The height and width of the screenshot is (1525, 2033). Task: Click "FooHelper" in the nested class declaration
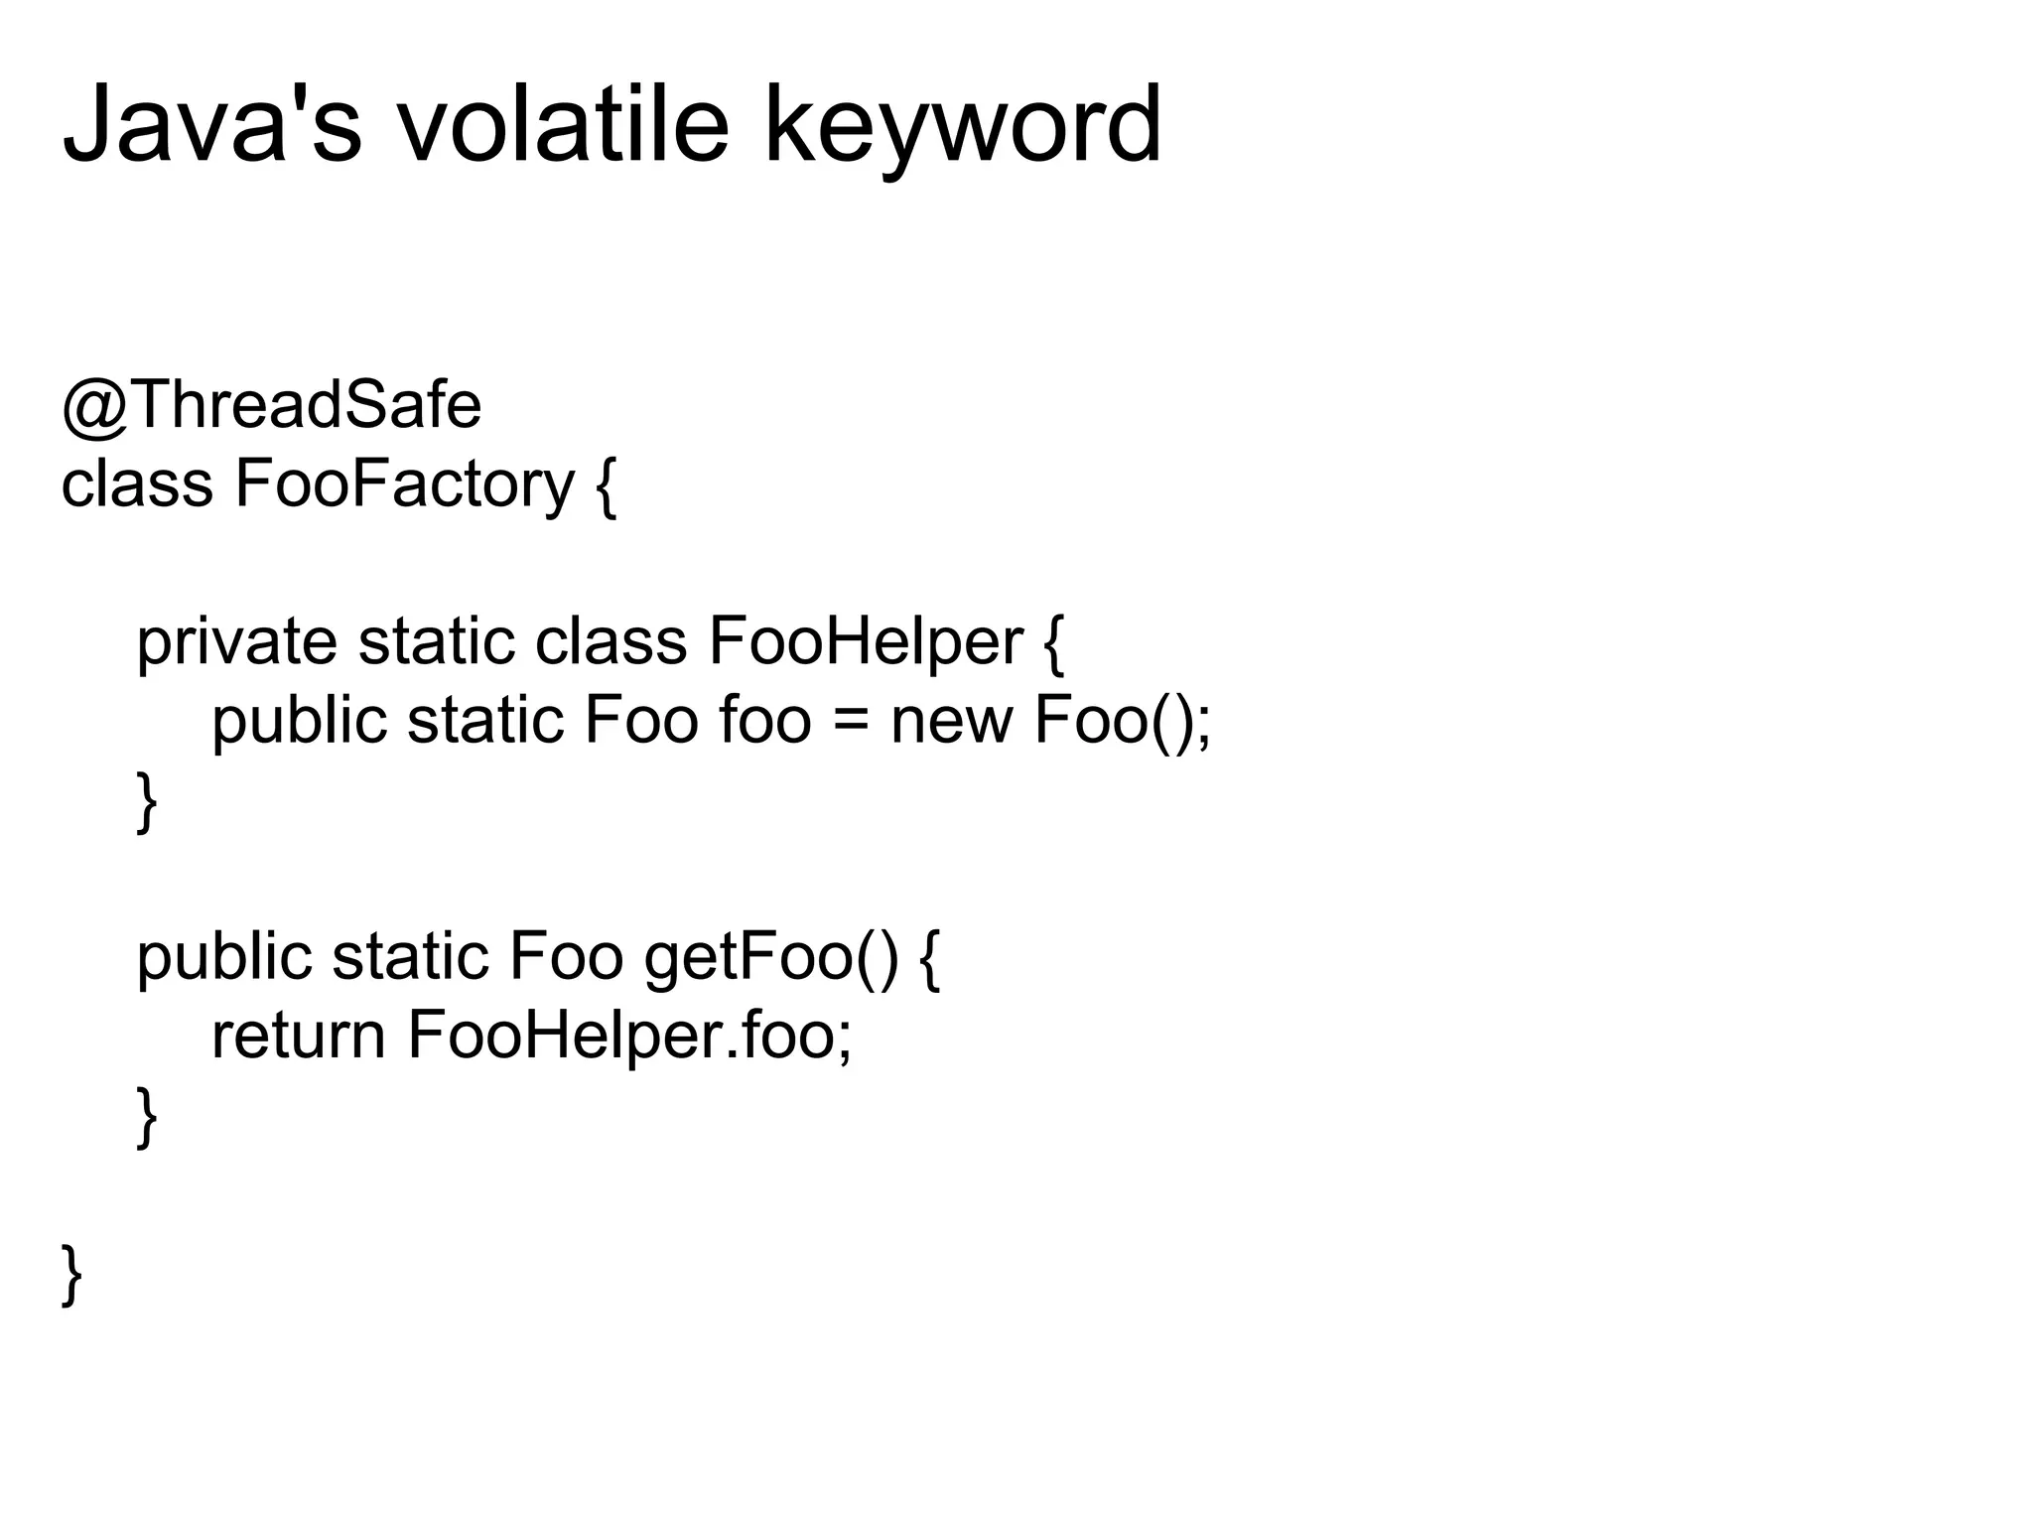tap(865, 642)
